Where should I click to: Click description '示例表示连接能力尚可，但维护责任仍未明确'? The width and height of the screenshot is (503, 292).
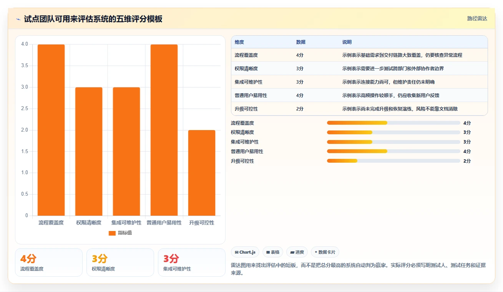(388, 82)
